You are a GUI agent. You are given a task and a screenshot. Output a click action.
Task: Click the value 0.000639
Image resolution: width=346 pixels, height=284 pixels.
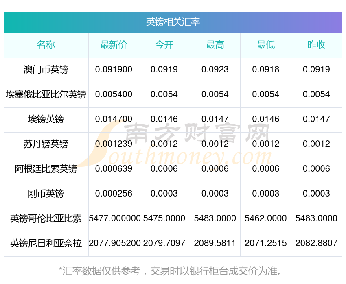point(114,169)
